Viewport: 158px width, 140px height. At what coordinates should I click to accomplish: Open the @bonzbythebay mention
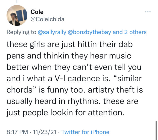pos(89,32)
